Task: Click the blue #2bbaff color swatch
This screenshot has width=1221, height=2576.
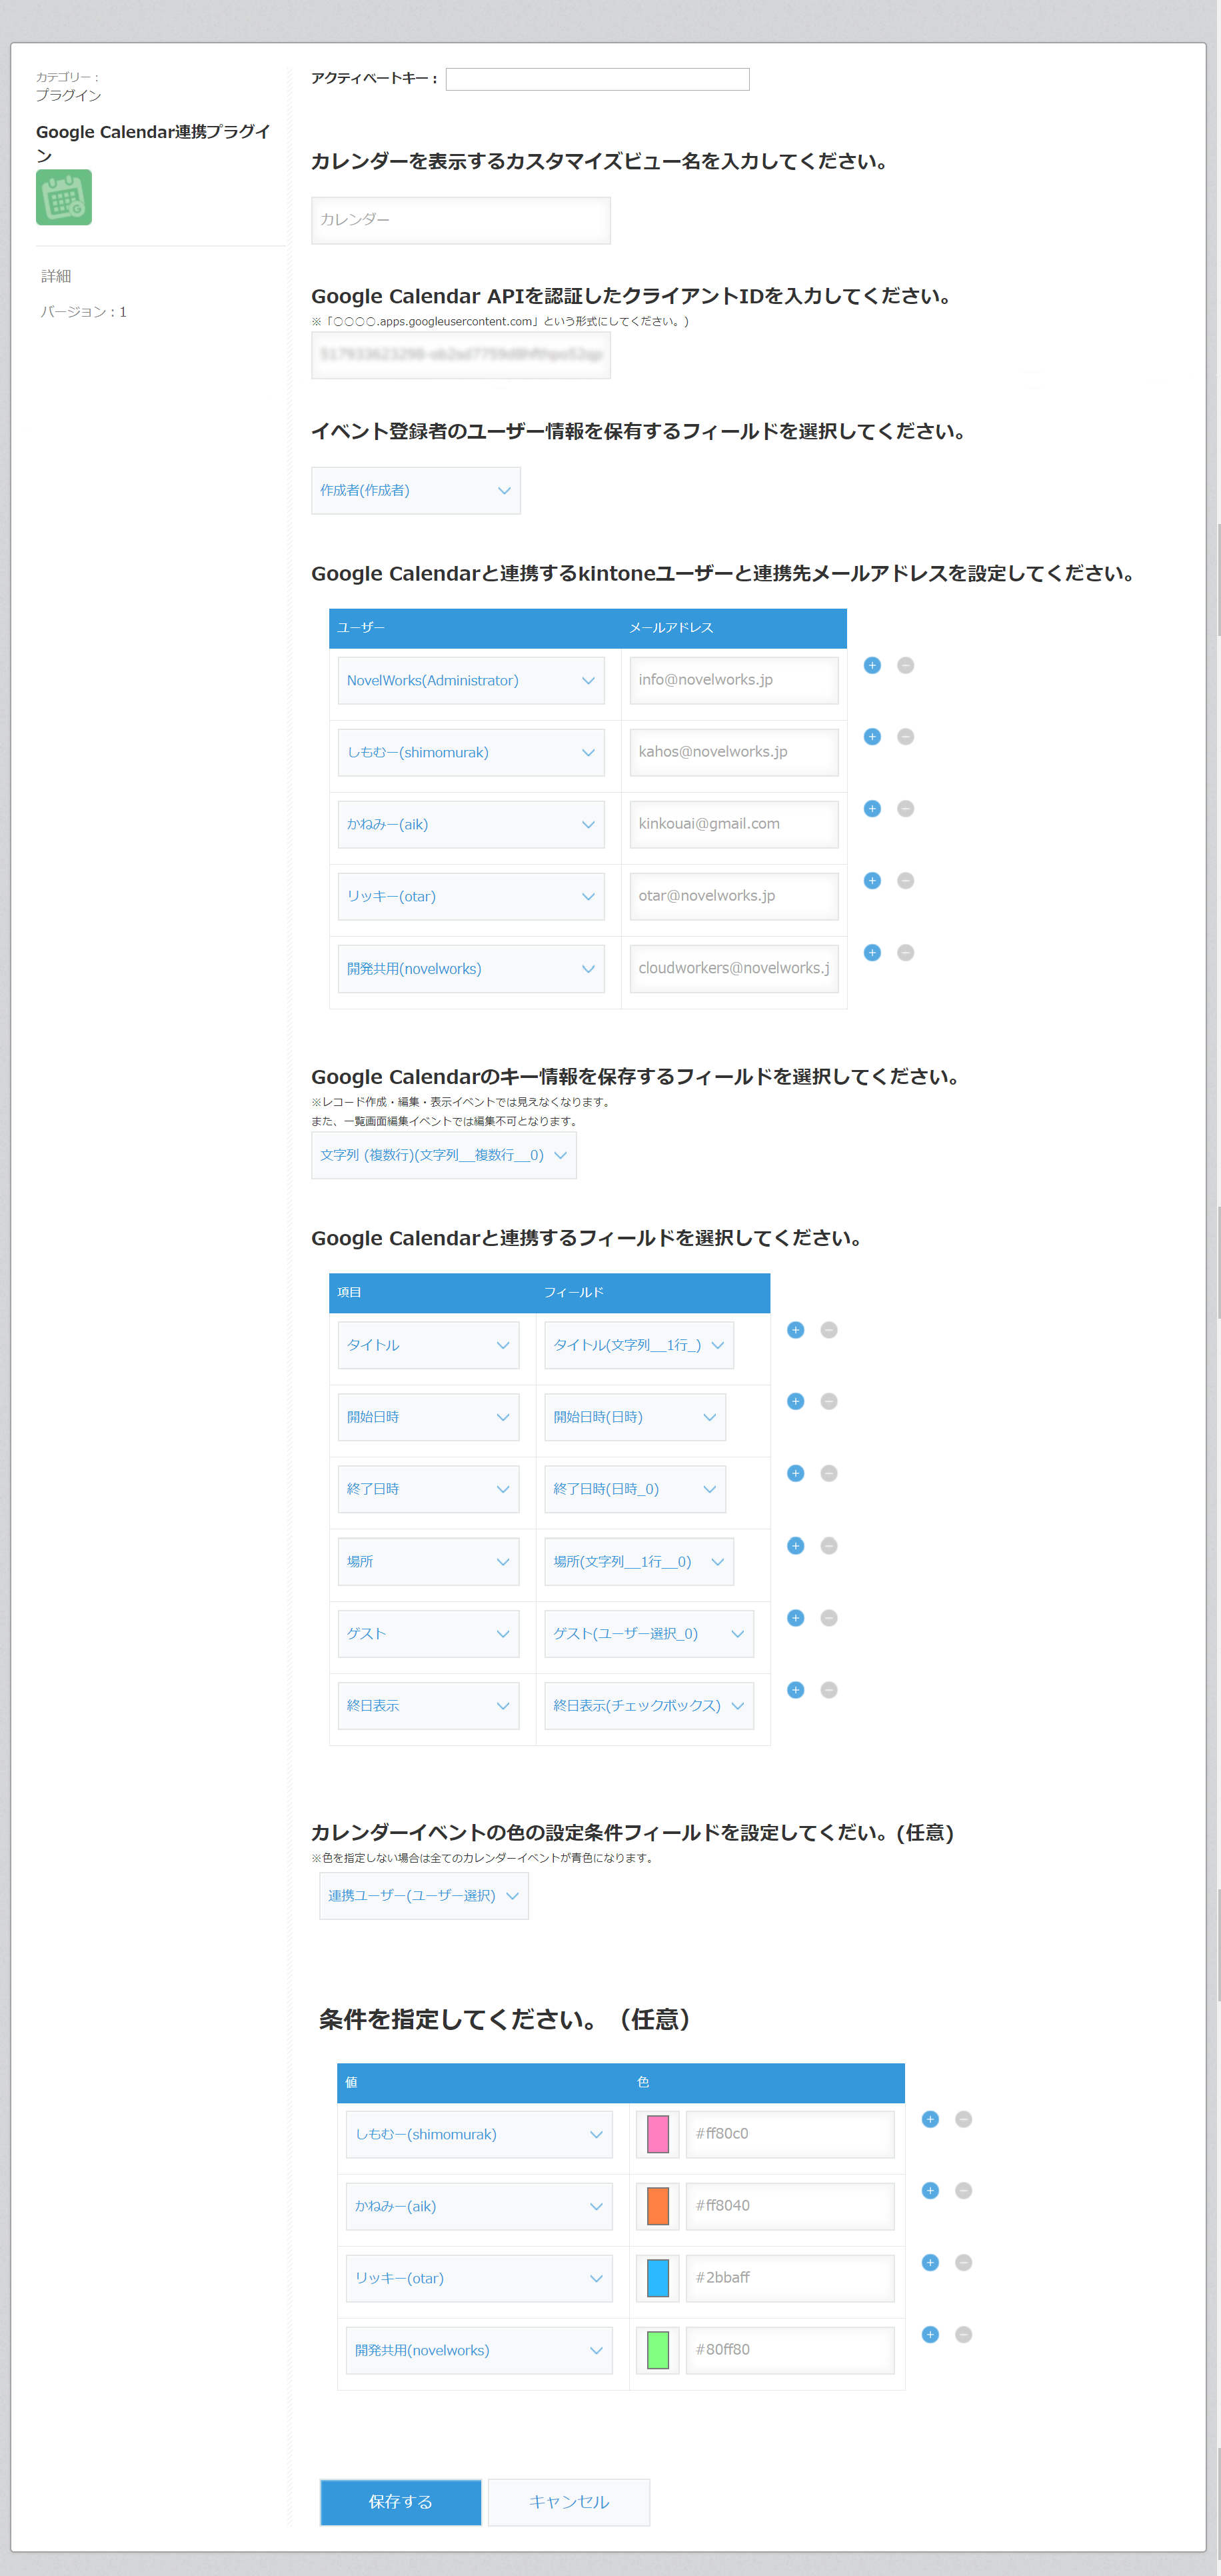Action: [x=658, y=2278]
